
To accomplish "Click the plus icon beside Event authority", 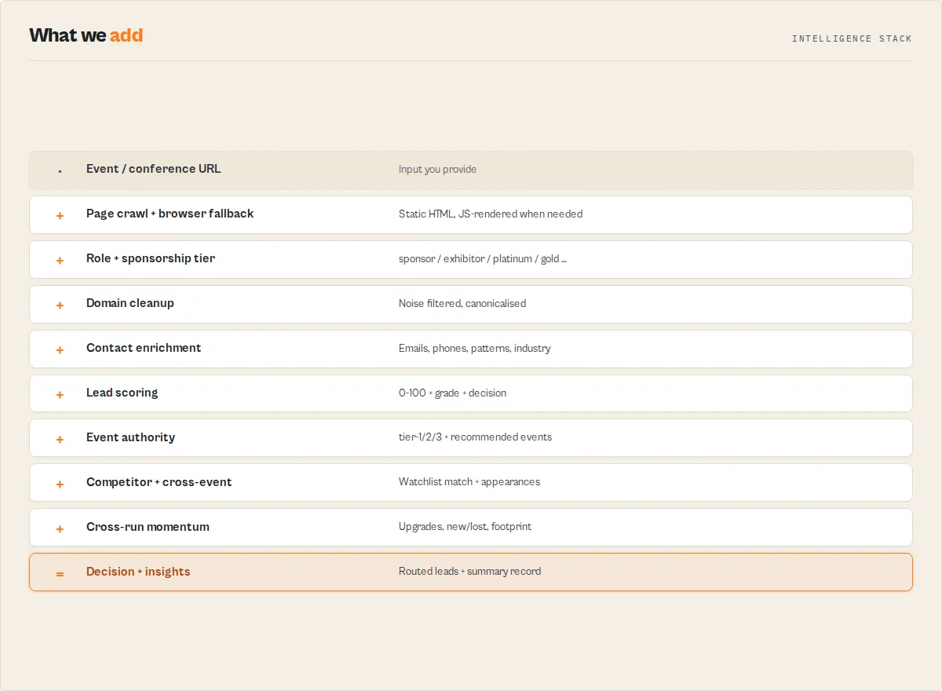I will (60, 439).
